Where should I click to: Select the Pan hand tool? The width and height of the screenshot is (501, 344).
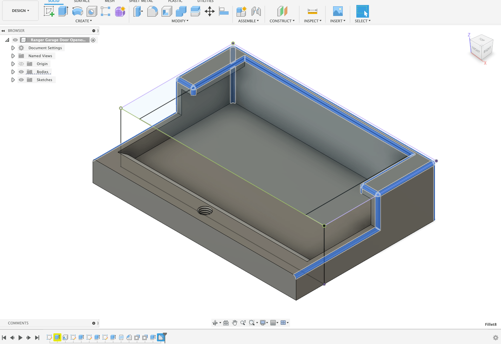click(235, 323)
